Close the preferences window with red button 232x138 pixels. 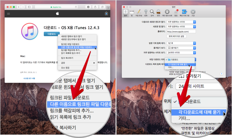(x=124, y=7)
